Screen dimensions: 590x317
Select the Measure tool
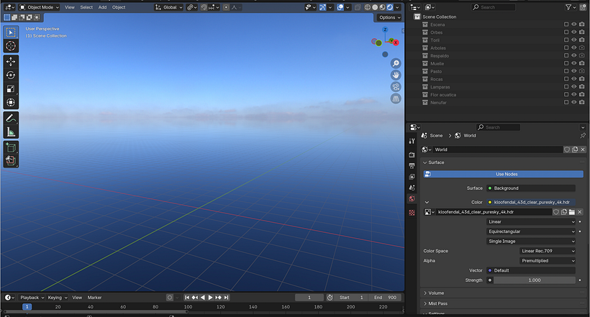[11, 132]
